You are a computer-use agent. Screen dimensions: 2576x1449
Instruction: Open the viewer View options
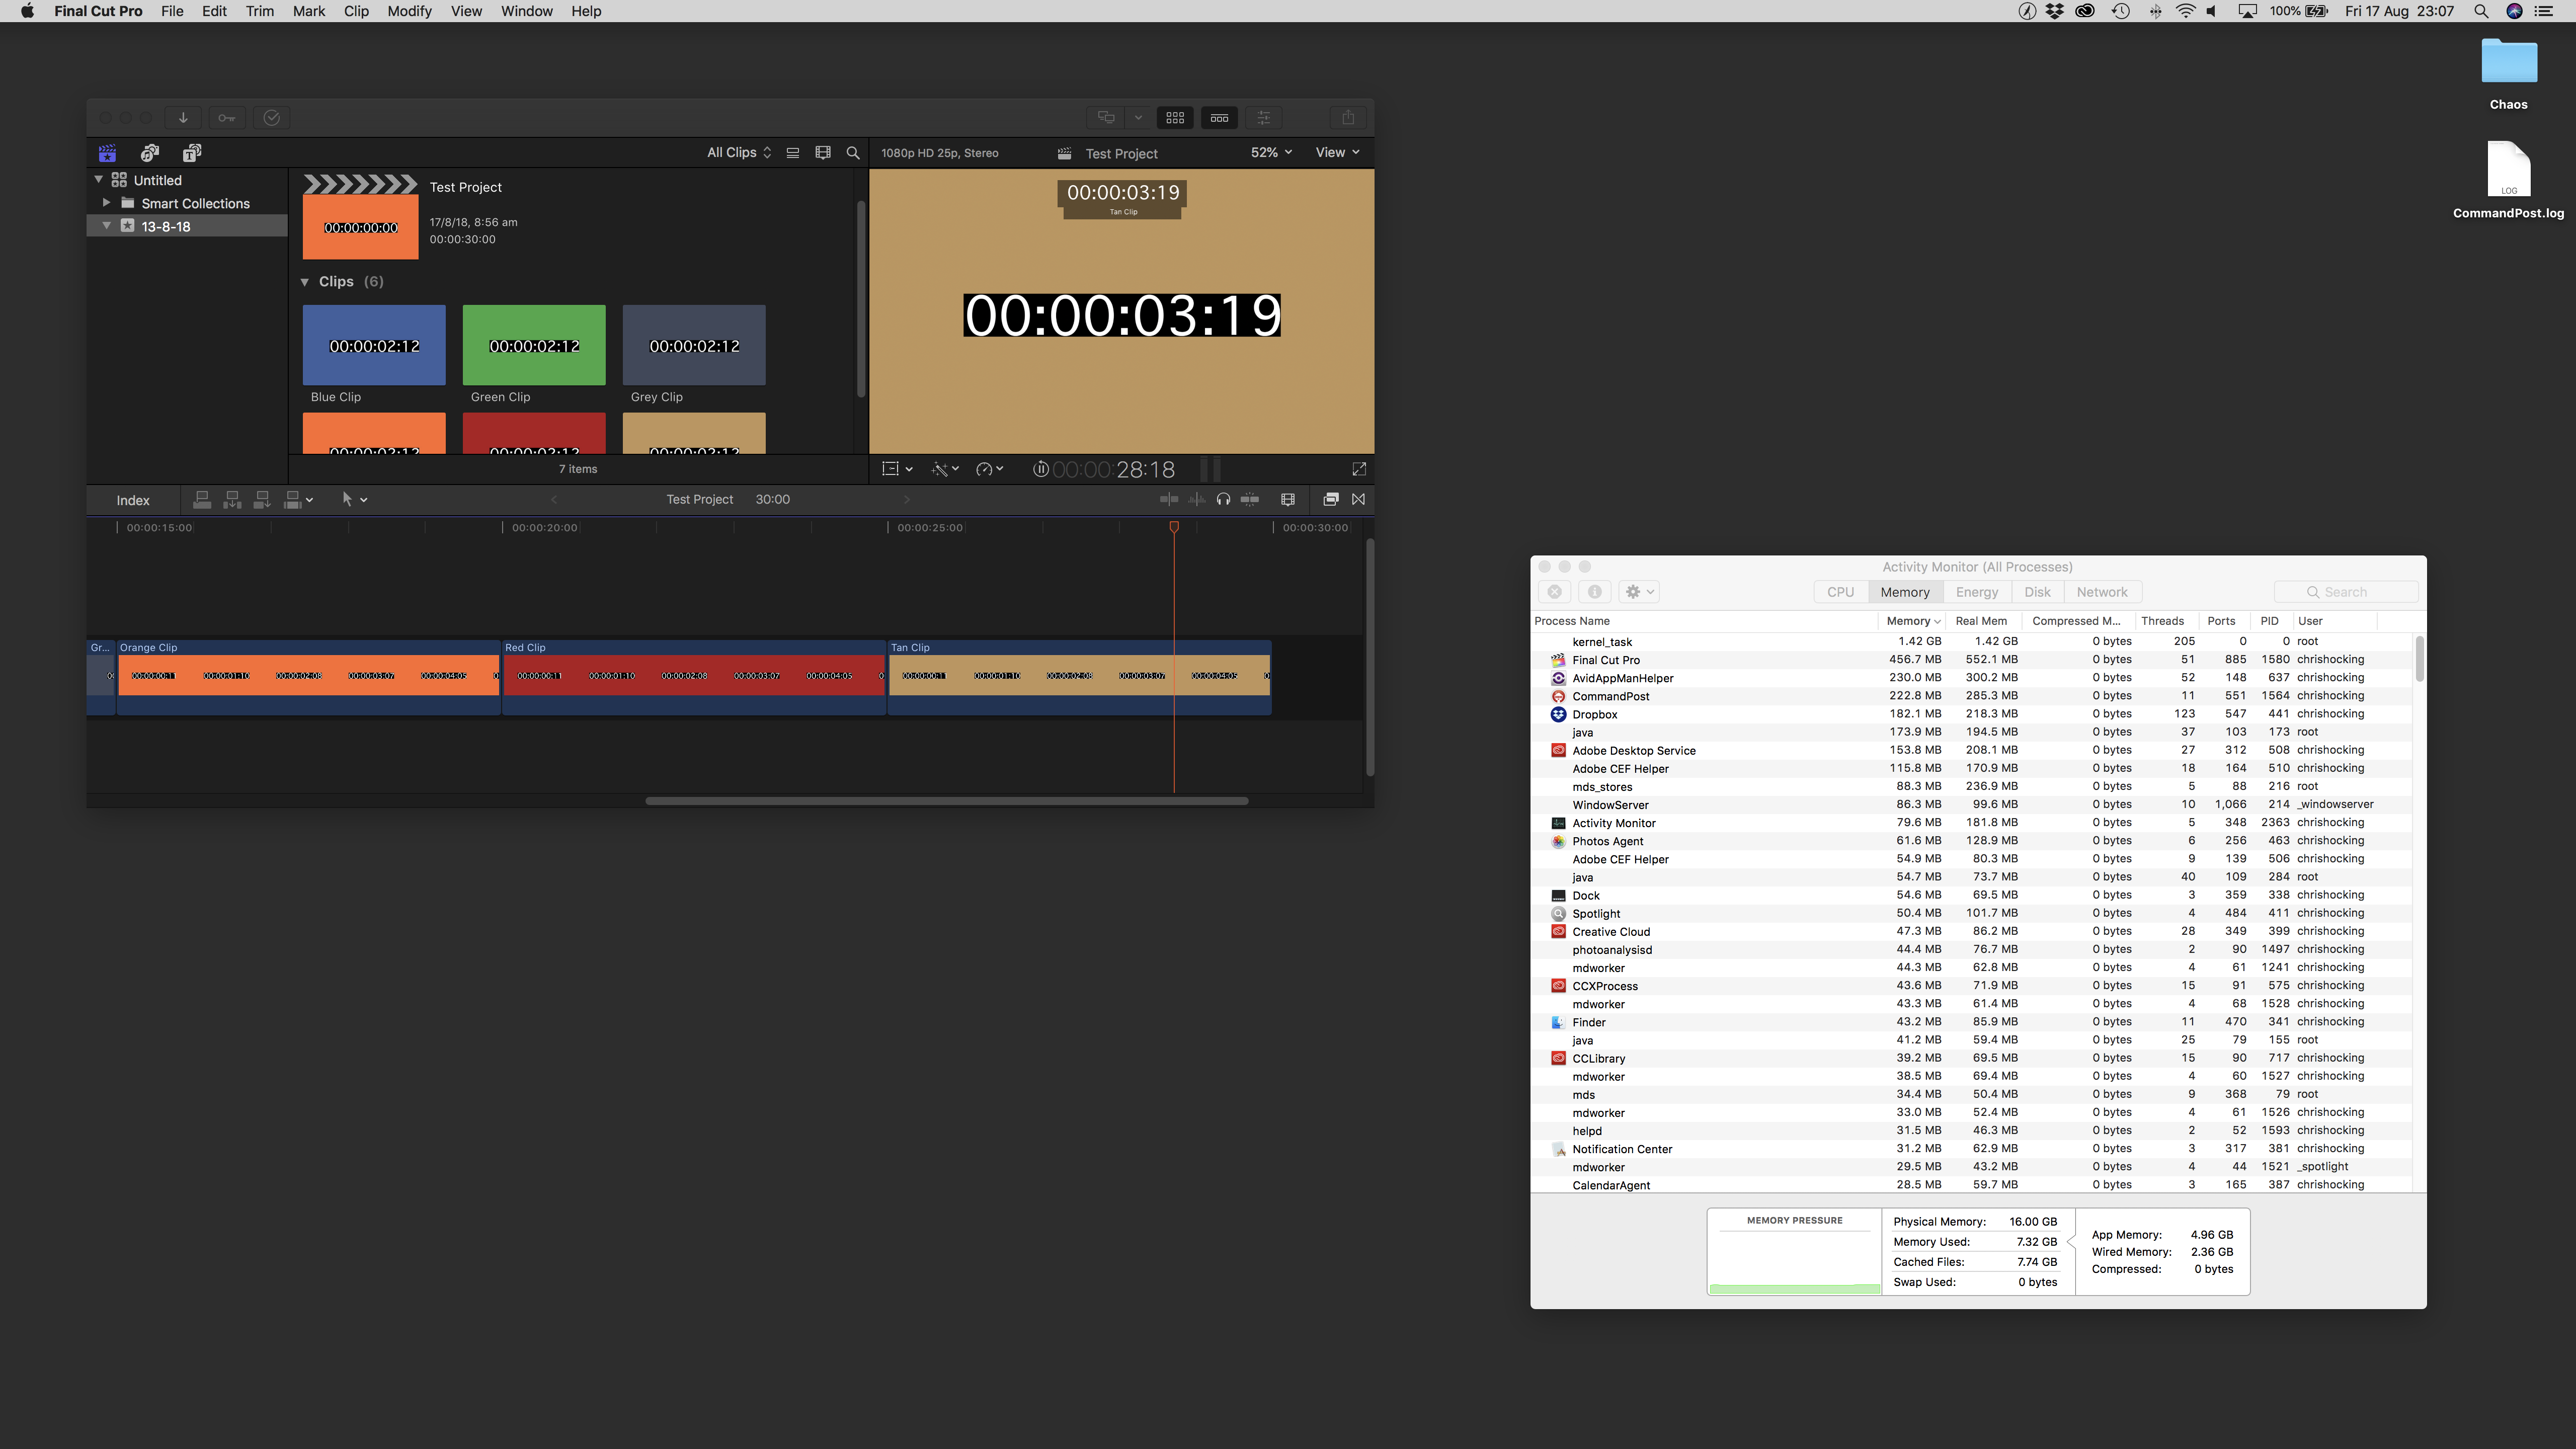[x=1336, y=152]
